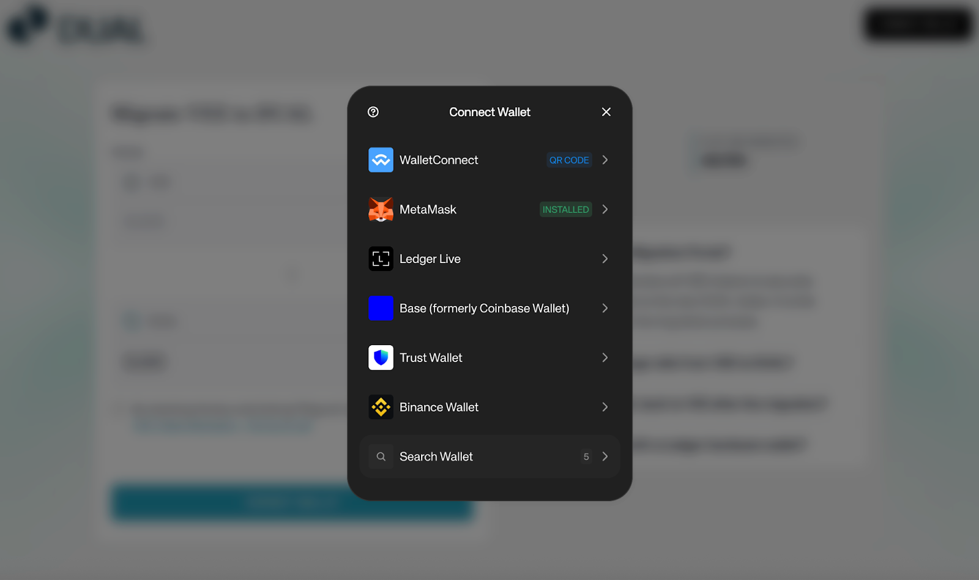Screen dimensions: 979x580
Task: Click the INSTALLED badge next to MetaMask
Action: pos(565,209)
